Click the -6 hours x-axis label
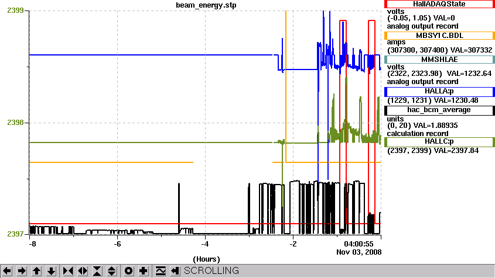The image size is (495, 278). [x=117, y=244]
